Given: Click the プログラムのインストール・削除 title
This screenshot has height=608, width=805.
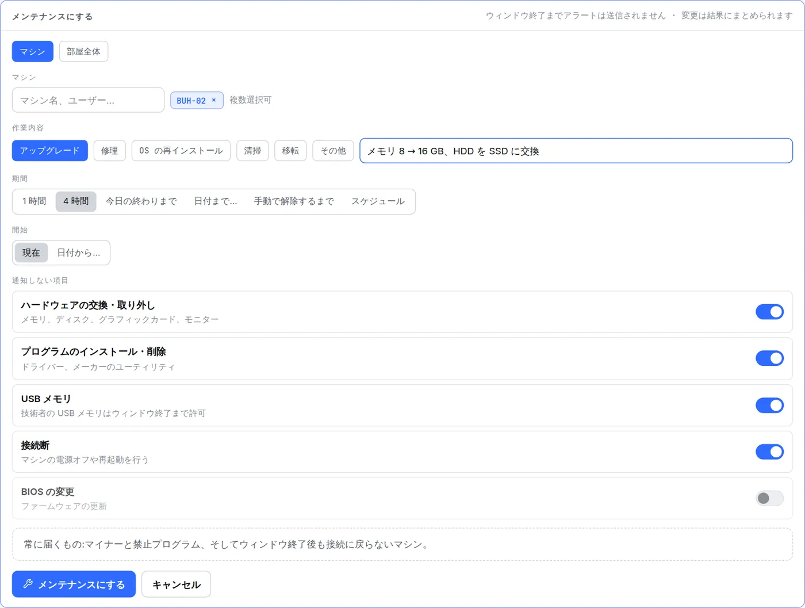Looking at the screenshot, I should click(94, 351).
